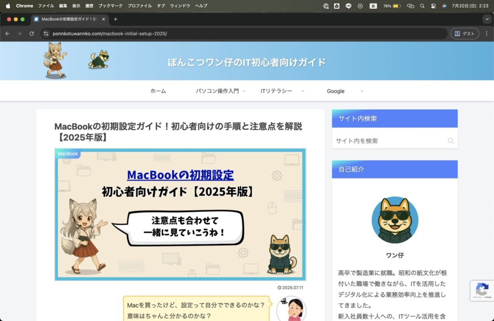
Task: Click the MacBook category tag
Action: pyautogui.click(x=68, y=154)
